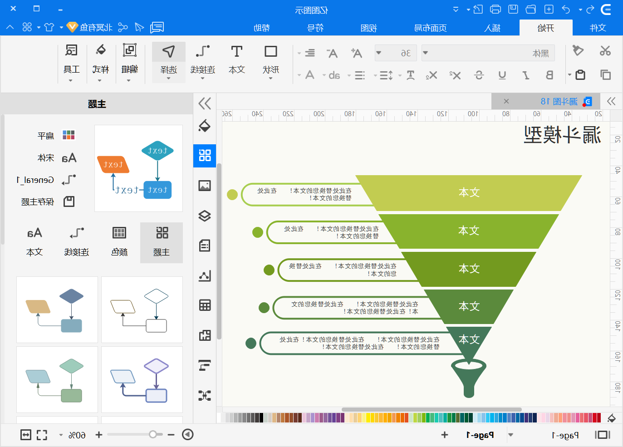
Task: Click the Export icon in title bar
Action: (x=478, y=9)
